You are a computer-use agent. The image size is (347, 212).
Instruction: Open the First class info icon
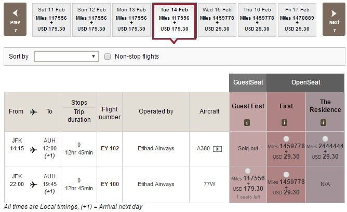point(284,122)
